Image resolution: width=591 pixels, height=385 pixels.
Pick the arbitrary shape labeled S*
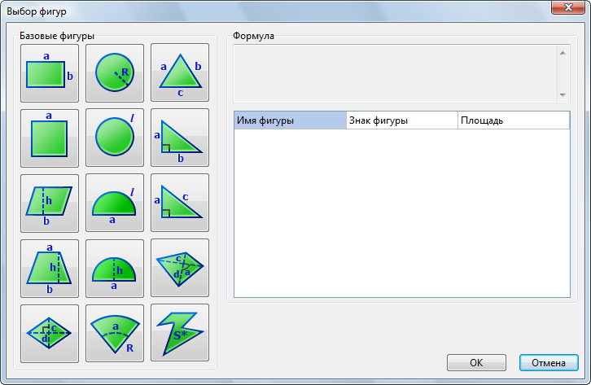click(180, 334)
